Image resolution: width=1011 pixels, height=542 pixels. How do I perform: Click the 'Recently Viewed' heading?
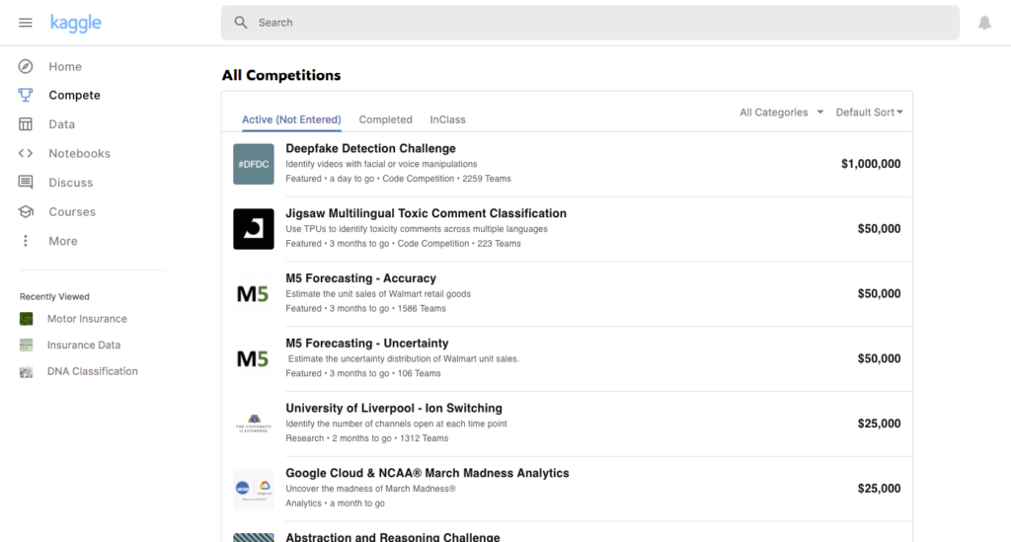point(54,297)
